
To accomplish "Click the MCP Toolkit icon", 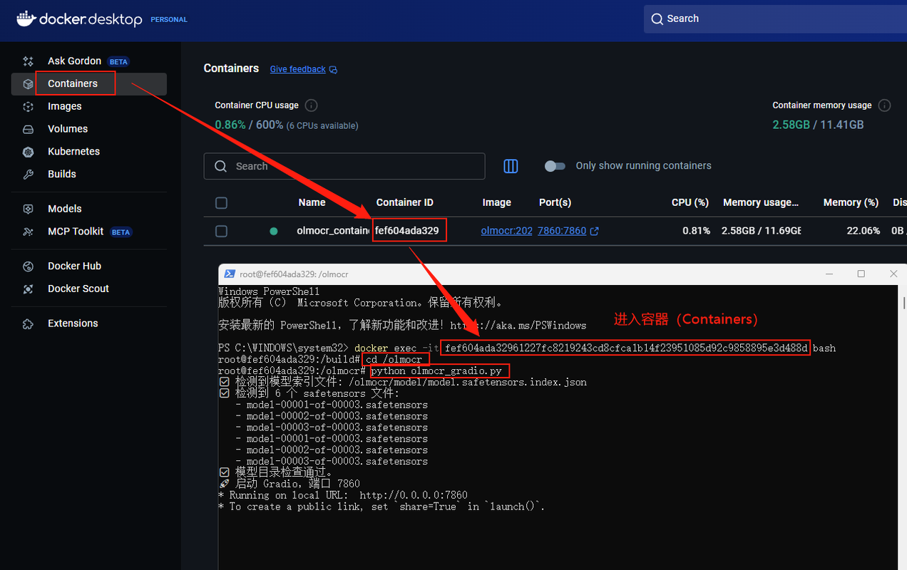I will tap(29, 232).
